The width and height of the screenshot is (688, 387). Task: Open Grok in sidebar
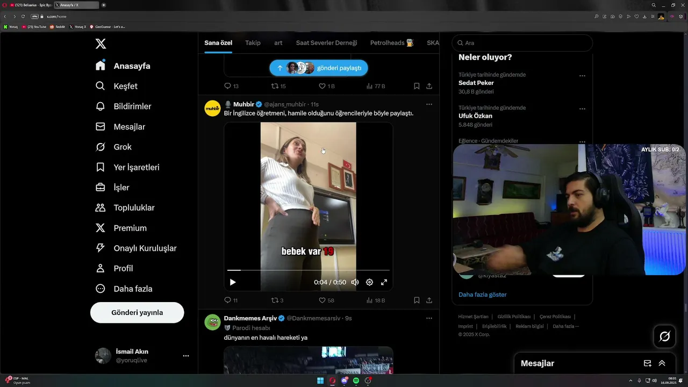pos(113,147)
